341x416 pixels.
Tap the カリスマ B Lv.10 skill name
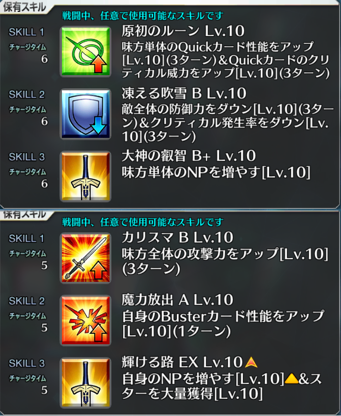click(x=178, y=237)
